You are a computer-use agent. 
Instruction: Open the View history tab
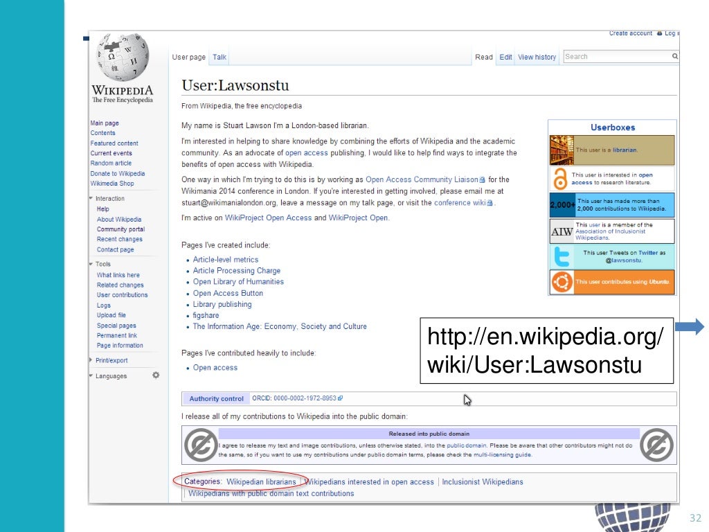pyautogui.click(x=537, y=57)
